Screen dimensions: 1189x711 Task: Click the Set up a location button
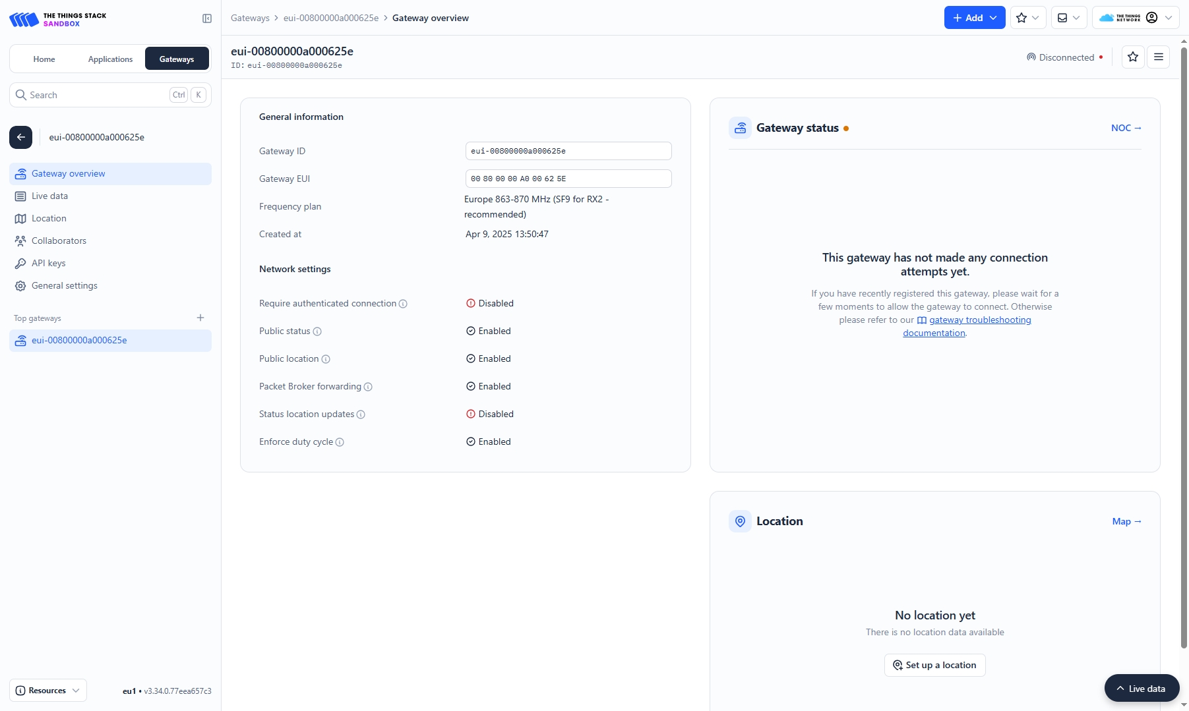point(934,665)
